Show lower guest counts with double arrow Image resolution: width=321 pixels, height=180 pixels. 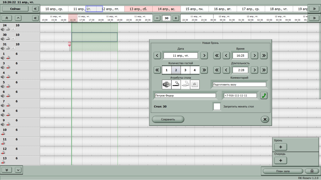click(157, 70)
